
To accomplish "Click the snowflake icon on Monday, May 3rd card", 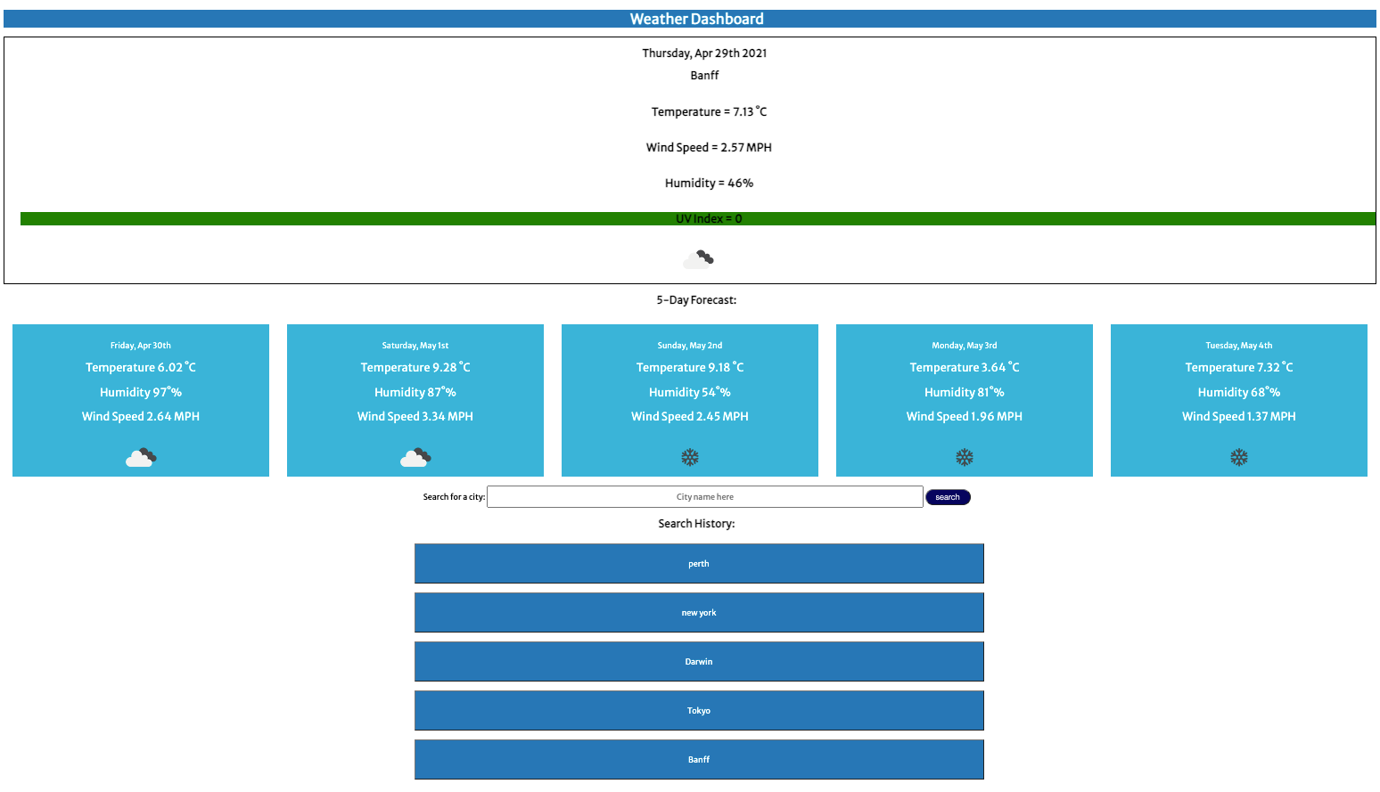I will 965,458.
